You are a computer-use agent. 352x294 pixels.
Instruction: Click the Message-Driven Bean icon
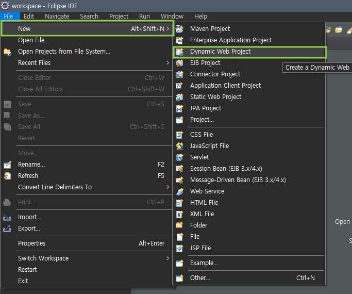[x=179, y=180]
